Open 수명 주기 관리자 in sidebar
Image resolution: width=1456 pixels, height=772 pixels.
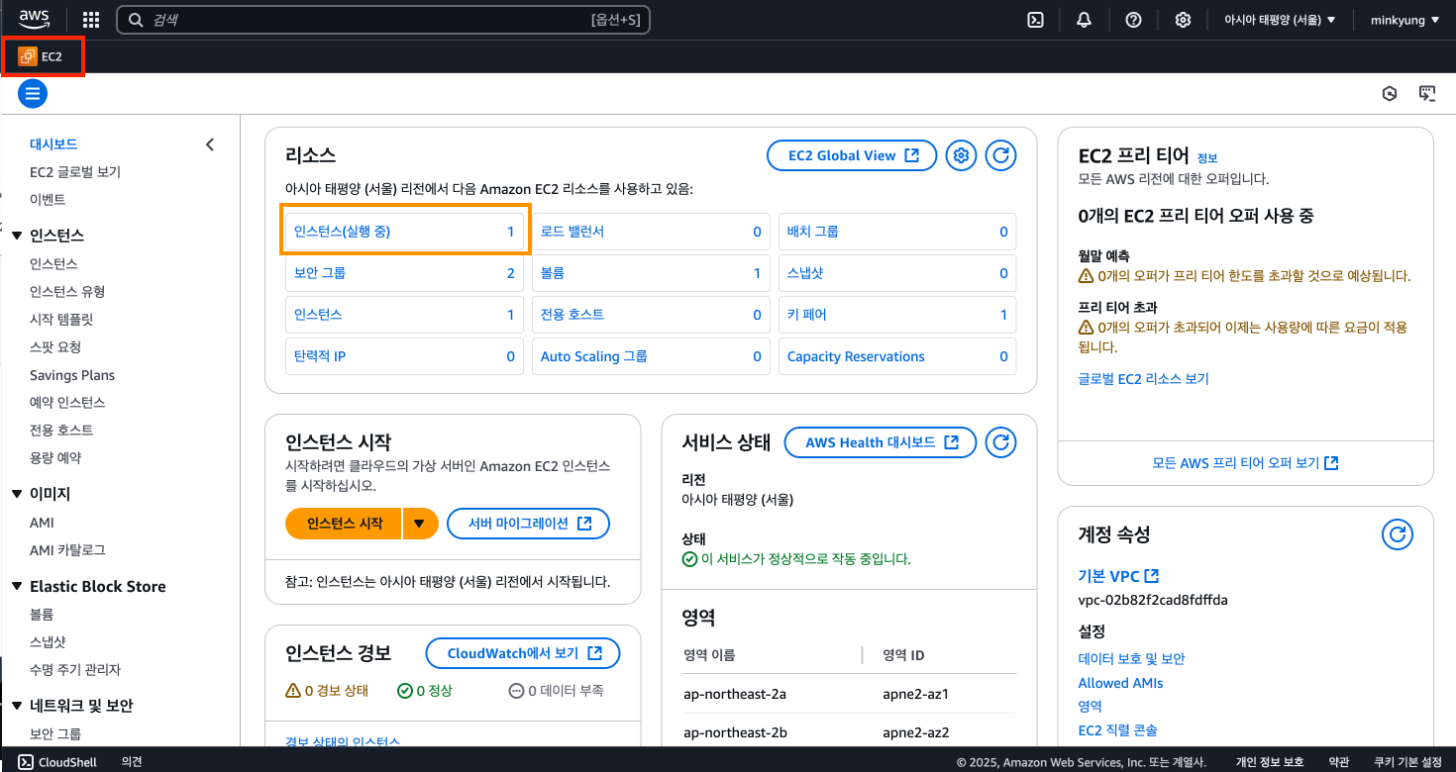click(75, 670)
